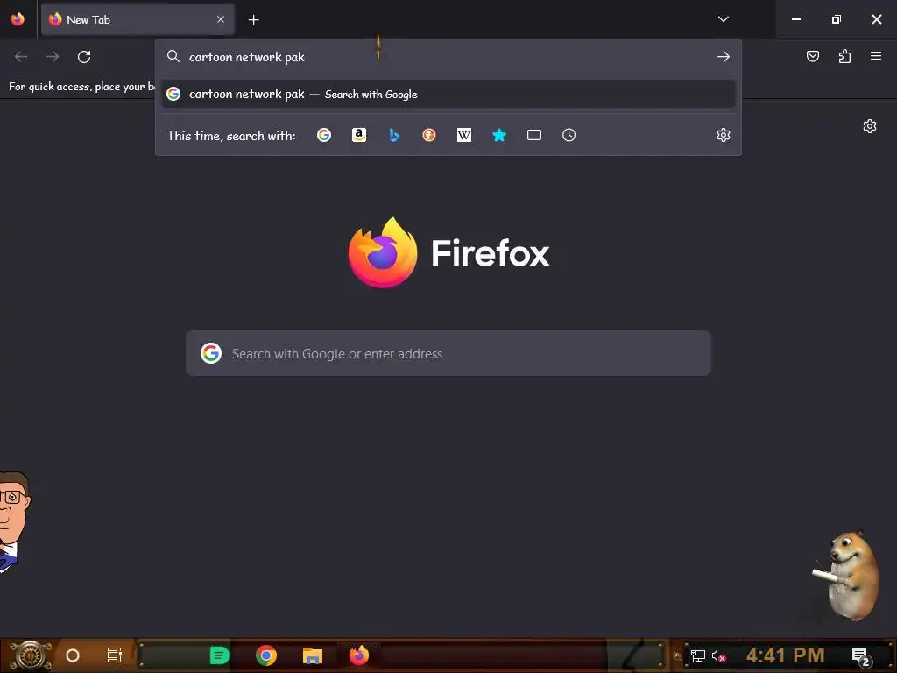Image resolution: width=897 pixels, height=673 pixels.
Task: Open the Firefox application menu
Action: tap(876, 56)
